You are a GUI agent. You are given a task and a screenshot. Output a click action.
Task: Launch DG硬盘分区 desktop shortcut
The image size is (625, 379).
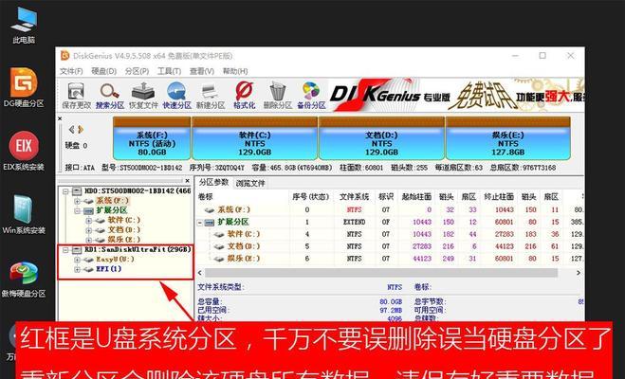click(24, 88)
